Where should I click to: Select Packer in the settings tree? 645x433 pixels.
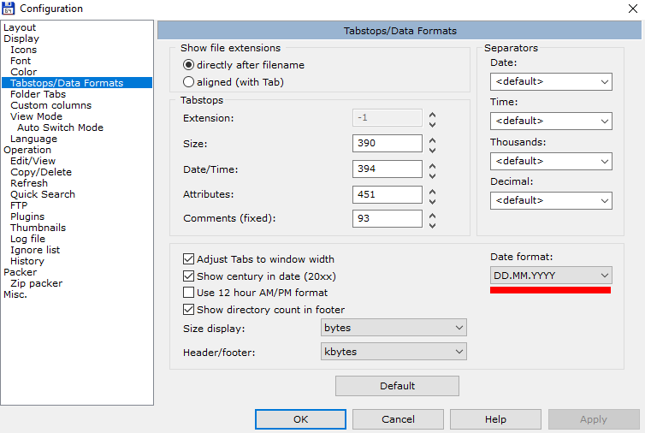21,272
